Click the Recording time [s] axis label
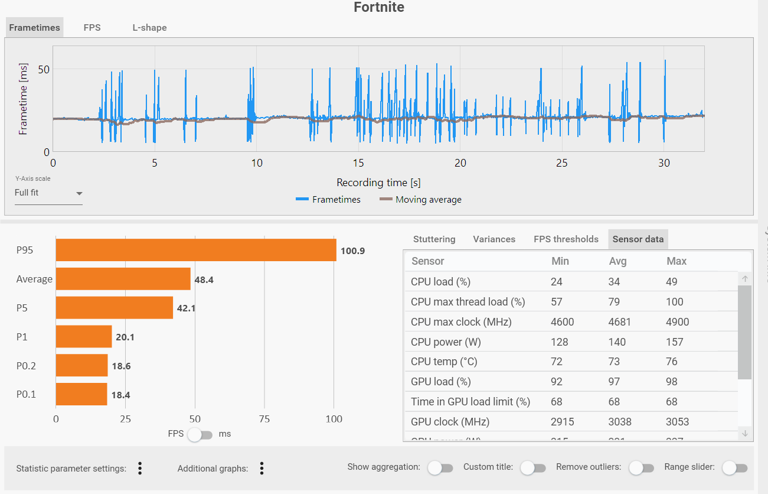Viewport: 768px width, 494px height. [378, 182]
